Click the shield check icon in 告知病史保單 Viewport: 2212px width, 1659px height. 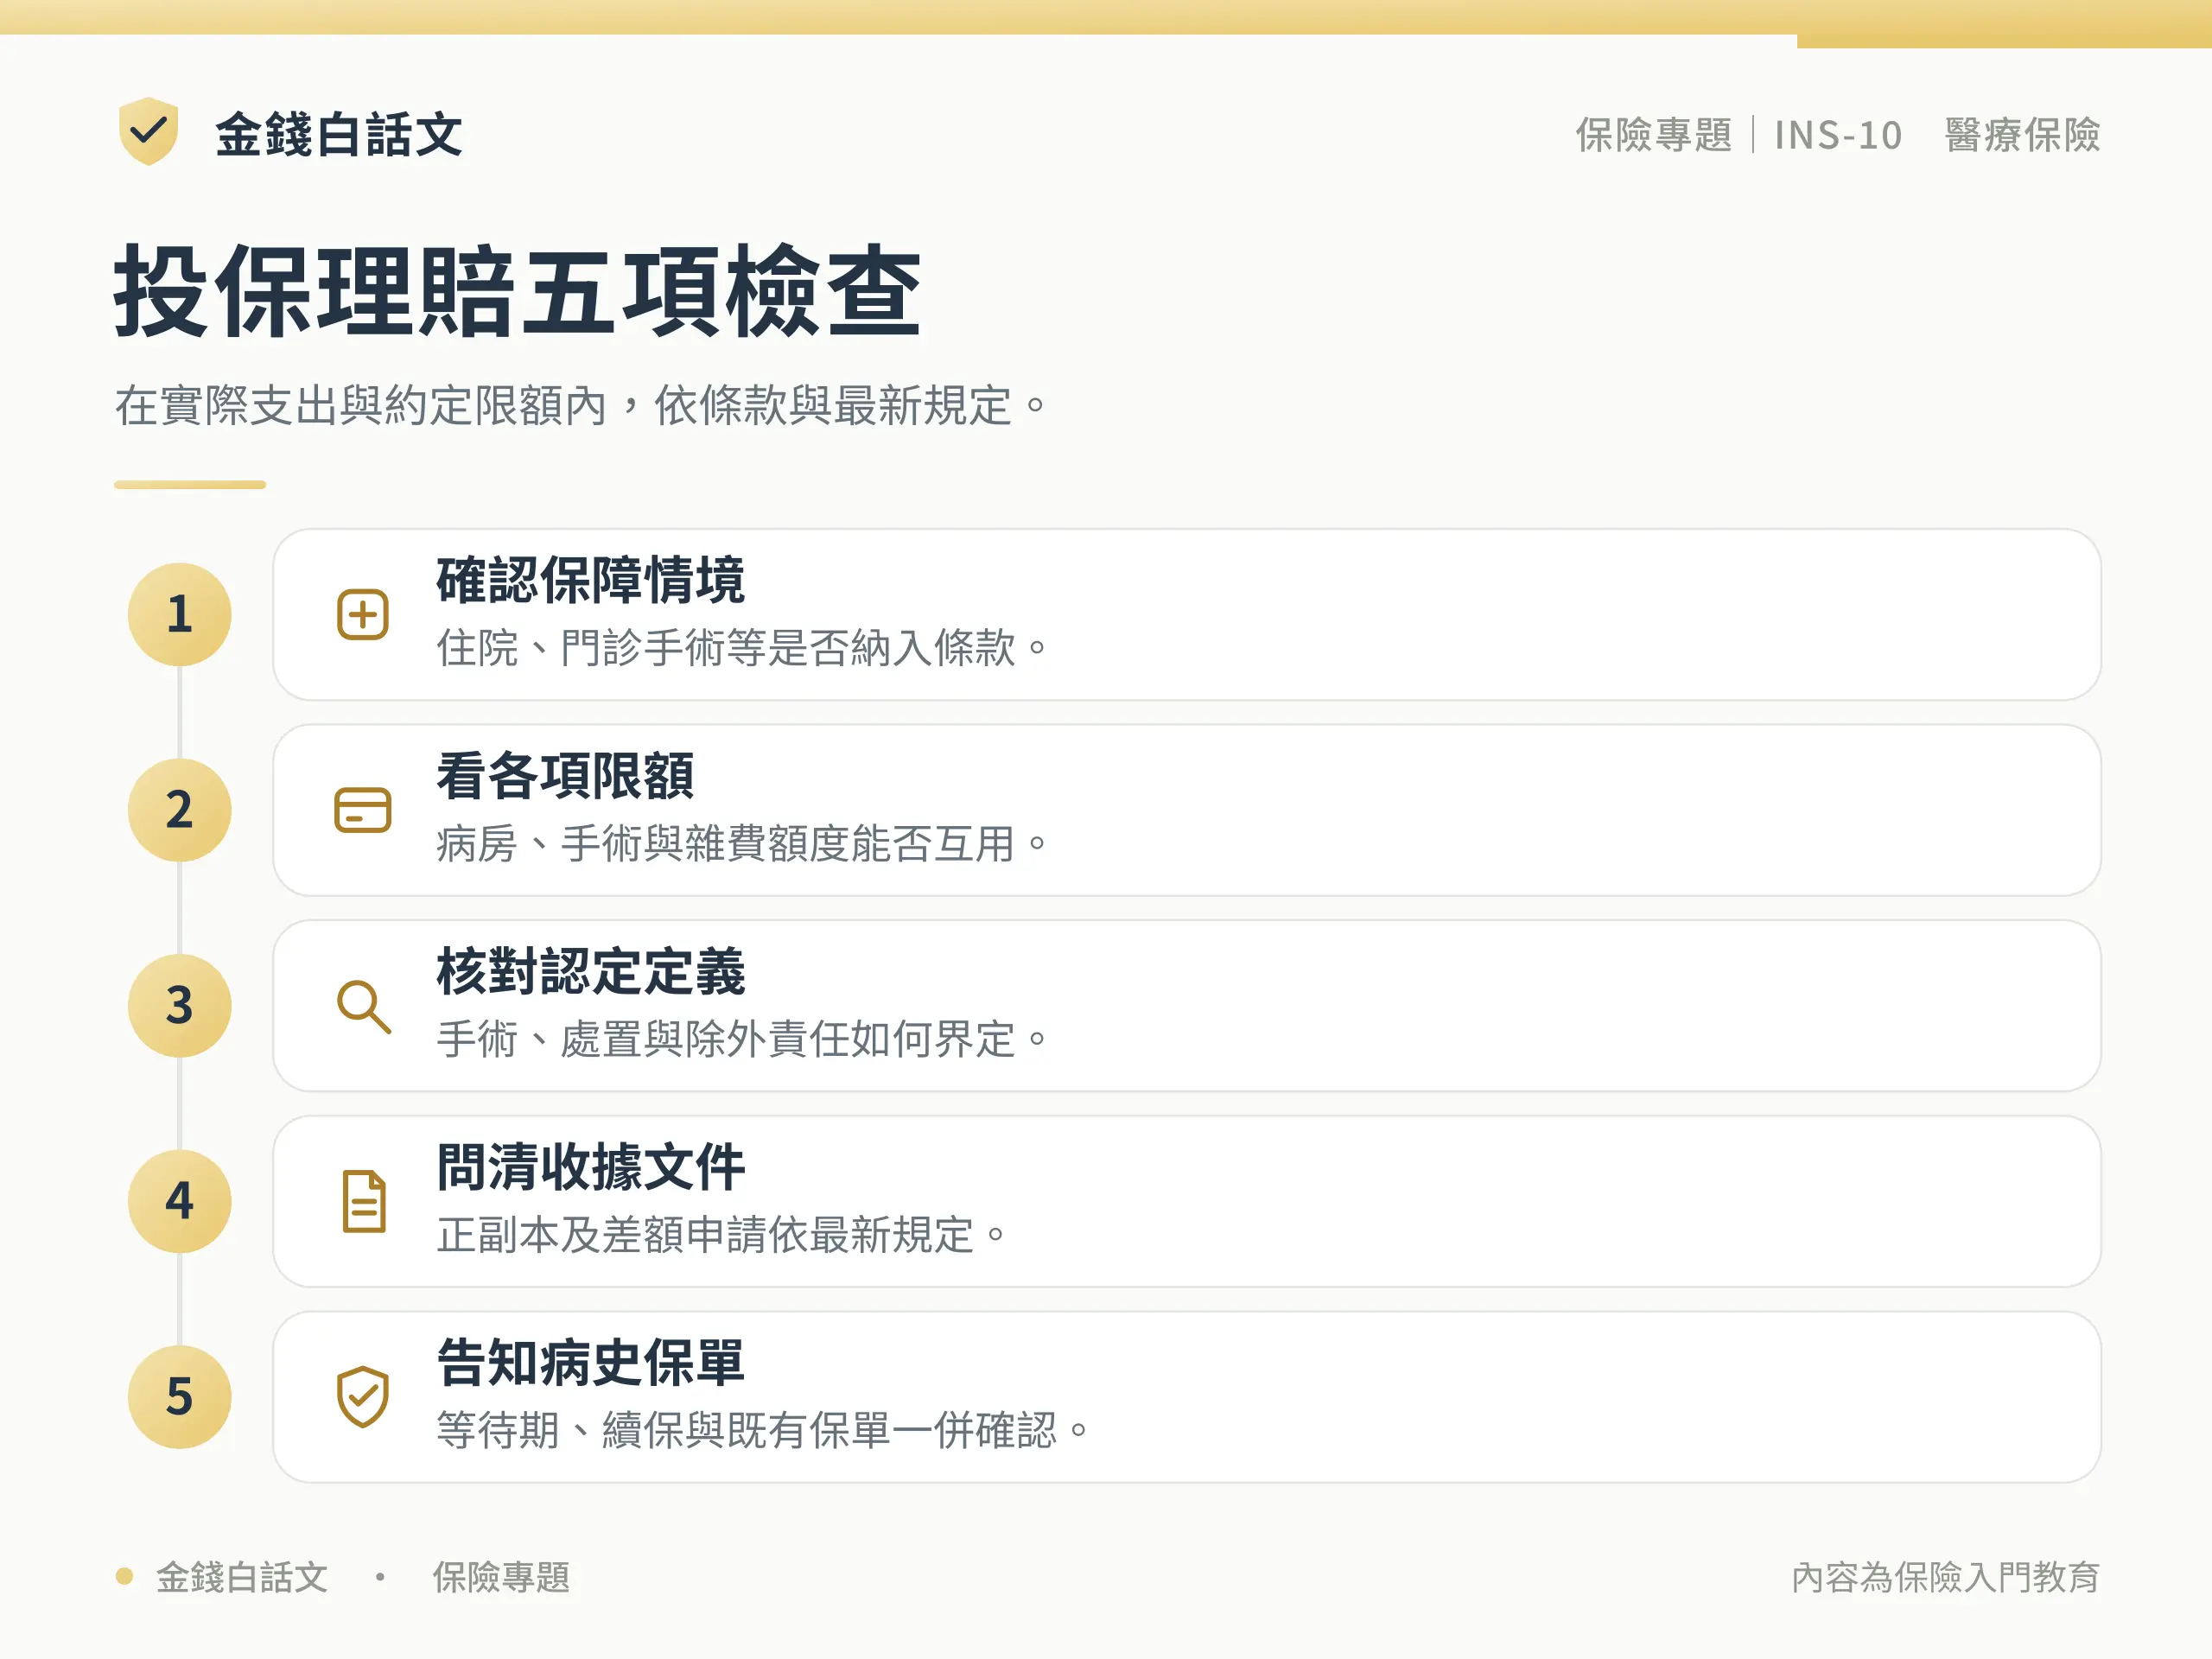(363, 1397)
